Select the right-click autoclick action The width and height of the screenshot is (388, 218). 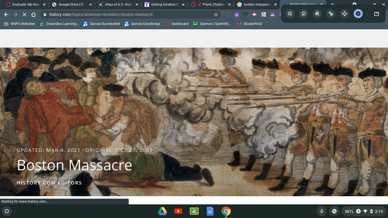click(x=304, y=14)
